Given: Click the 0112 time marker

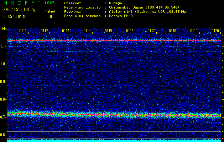Looking at the screenshot, I should pyautogui.click(x=44, y=31).
